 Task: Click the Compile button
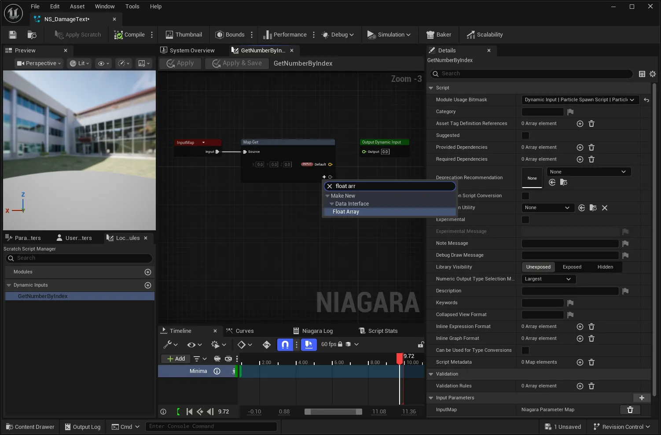pyautogui.click(x=129, y=35)
